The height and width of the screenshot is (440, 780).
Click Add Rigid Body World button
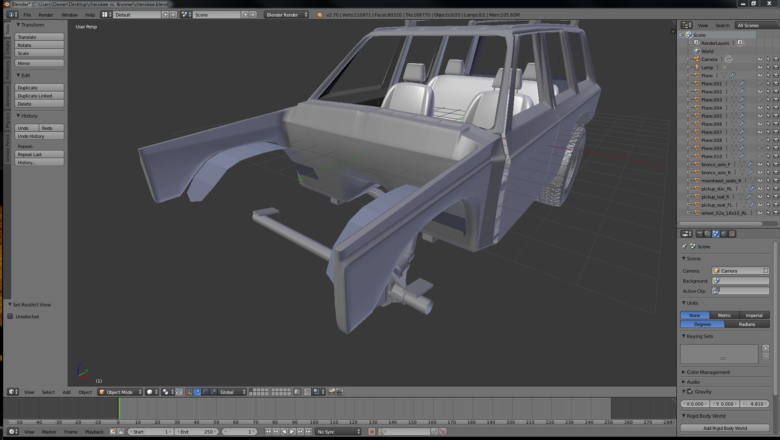click(x=725, y=428)
